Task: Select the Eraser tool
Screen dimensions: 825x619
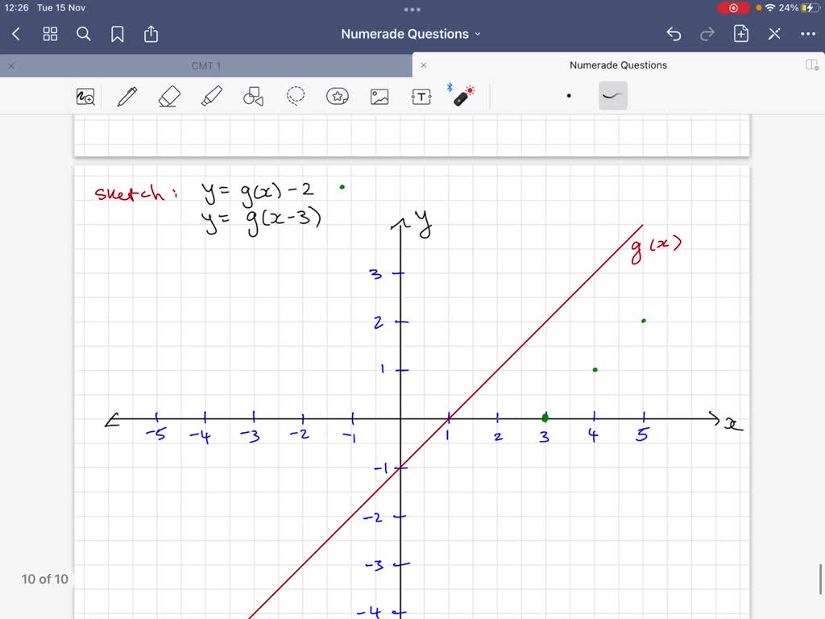Action: coord(169,96)
